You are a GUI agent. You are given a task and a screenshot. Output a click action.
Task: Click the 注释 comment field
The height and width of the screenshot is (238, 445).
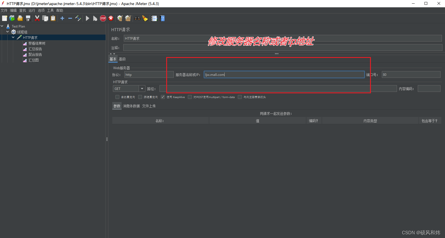pos(283,47)
